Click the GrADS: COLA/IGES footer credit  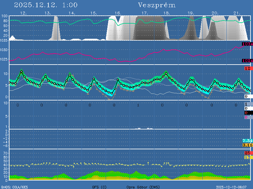[14, 187]
